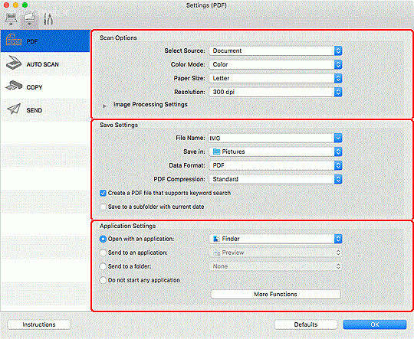Open the Paper Size dropdown
The height and width of the screenshot is (339, 414).
coord(275,78)
